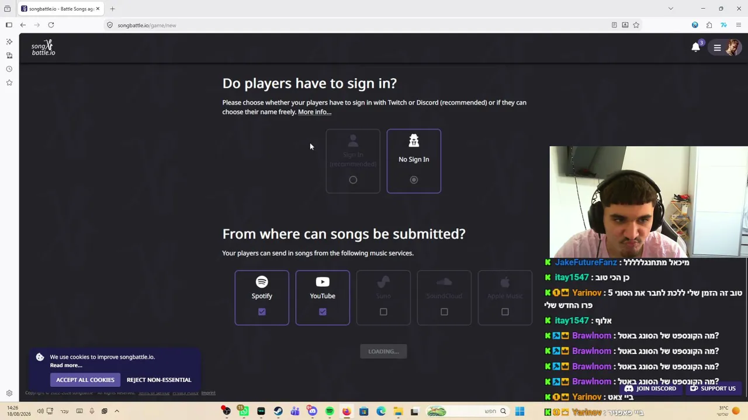Screen dimensions: 748x420
Task: Open the cookie Read more... link
Action: point(66,365)
